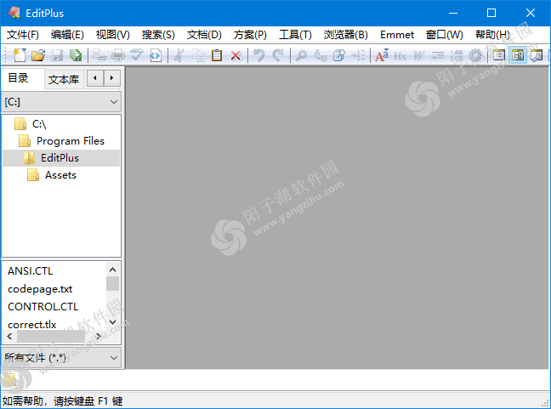
Task: Click the red X Delete icon
Action: [236, 55]
